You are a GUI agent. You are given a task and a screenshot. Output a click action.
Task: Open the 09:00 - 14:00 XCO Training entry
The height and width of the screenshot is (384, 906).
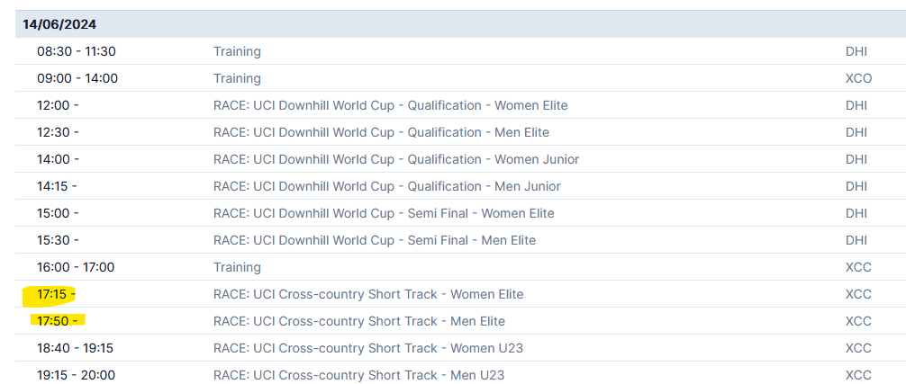460,78
